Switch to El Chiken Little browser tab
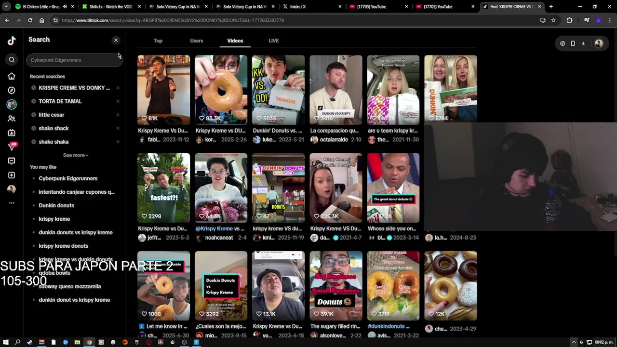The height and width of the screenshot is (347, 617). tap(44, 7)
